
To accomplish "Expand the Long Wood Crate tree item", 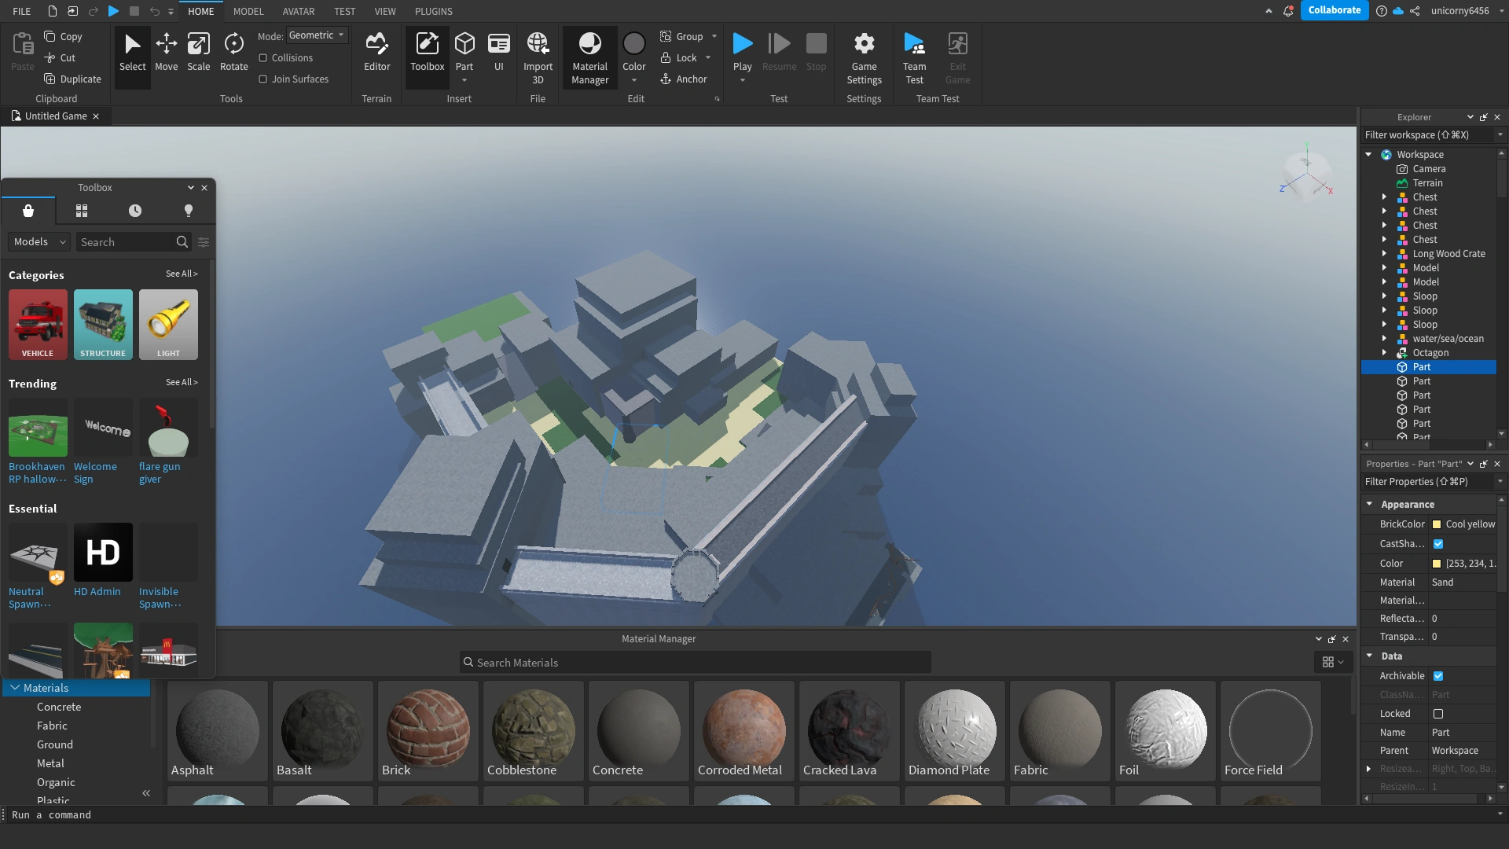I will 1384,254.
